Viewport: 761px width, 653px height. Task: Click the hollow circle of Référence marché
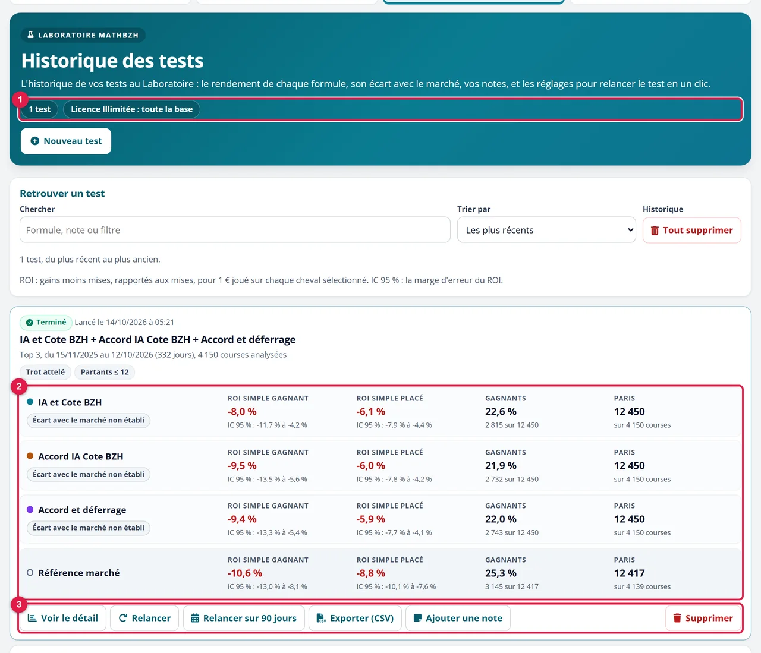pyautogui.click(x=30, y=573)
